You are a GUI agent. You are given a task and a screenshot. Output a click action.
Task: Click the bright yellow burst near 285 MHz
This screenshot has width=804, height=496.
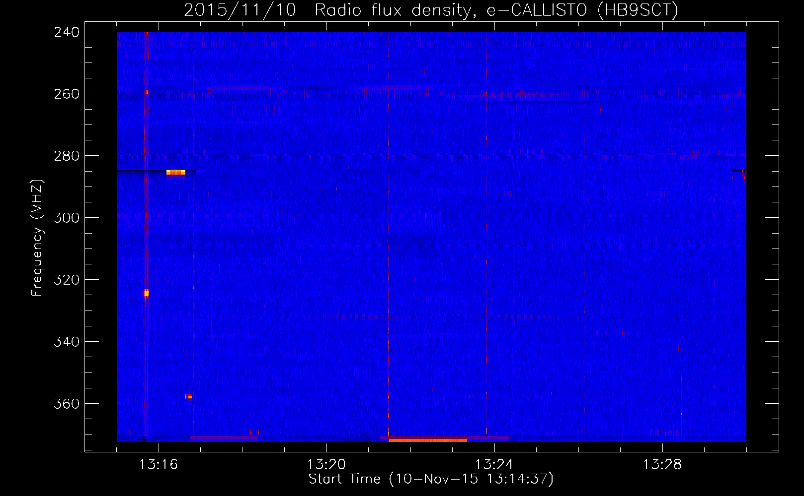[176, 172]
